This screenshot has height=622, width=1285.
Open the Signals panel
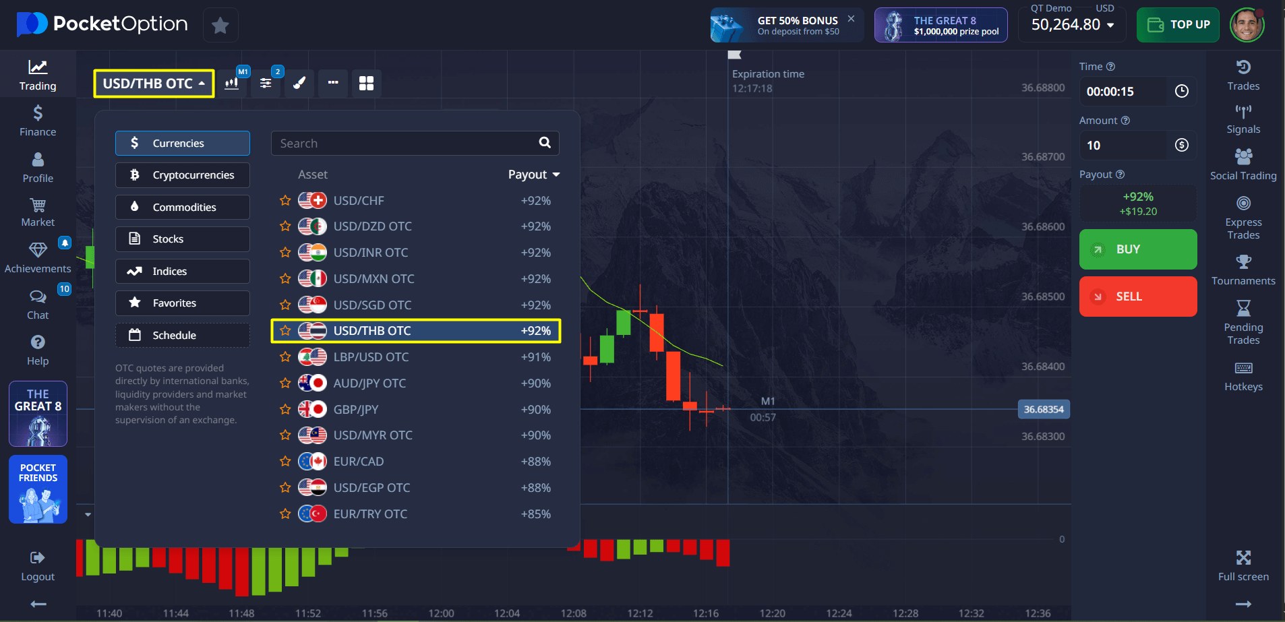[x=1243, y=119]
